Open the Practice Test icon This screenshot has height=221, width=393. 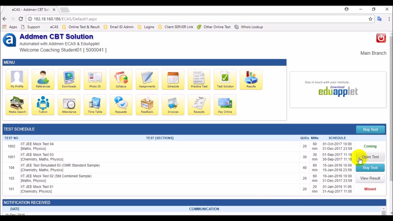point(199,79)
